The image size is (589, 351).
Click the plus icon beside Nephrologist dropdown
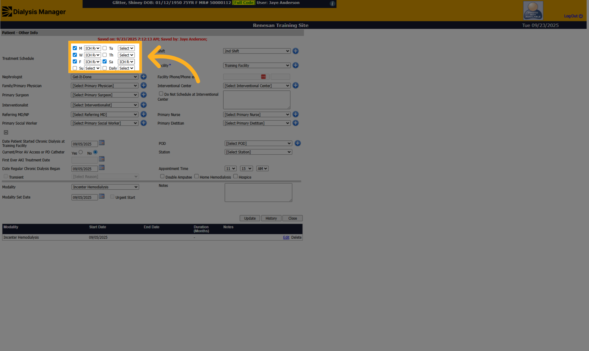click(144, 77)
